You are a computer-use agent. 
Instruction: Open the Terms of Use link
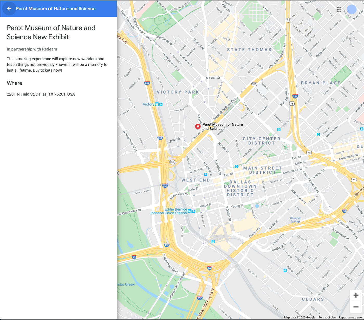click(327, 318)
